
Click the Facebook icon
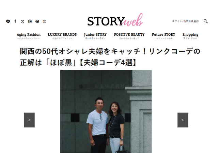[15, 21]
